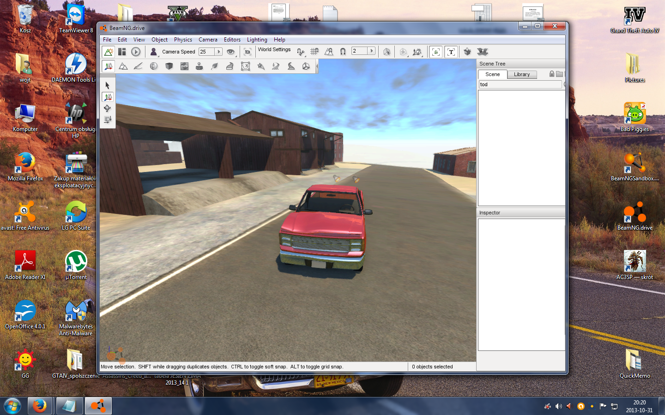The height and width of the screenshot is (415, 665).
Task: Click the BeamNG.drive taskbar icon
Action: coord(98,406)
